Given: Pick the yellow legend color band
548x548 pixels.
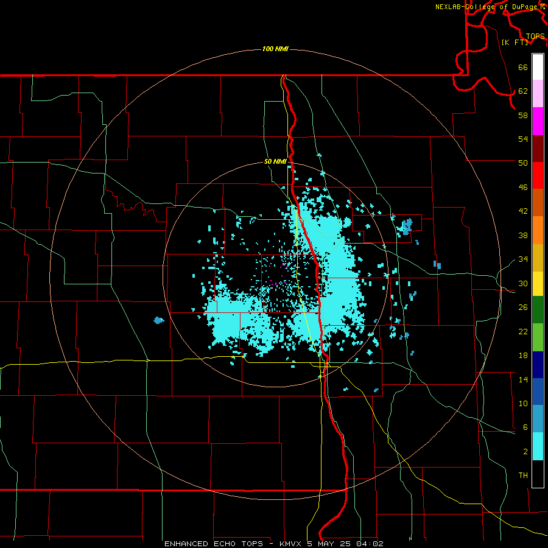Looking at the screenshot, I should [x=538, y=284].
